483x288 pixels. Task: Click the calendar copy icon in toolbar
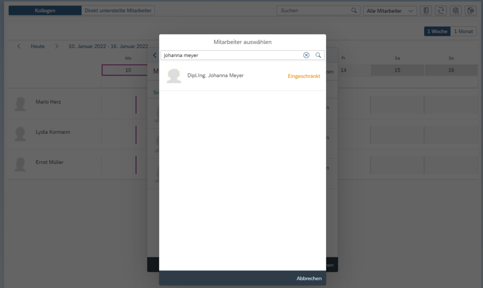470,10
